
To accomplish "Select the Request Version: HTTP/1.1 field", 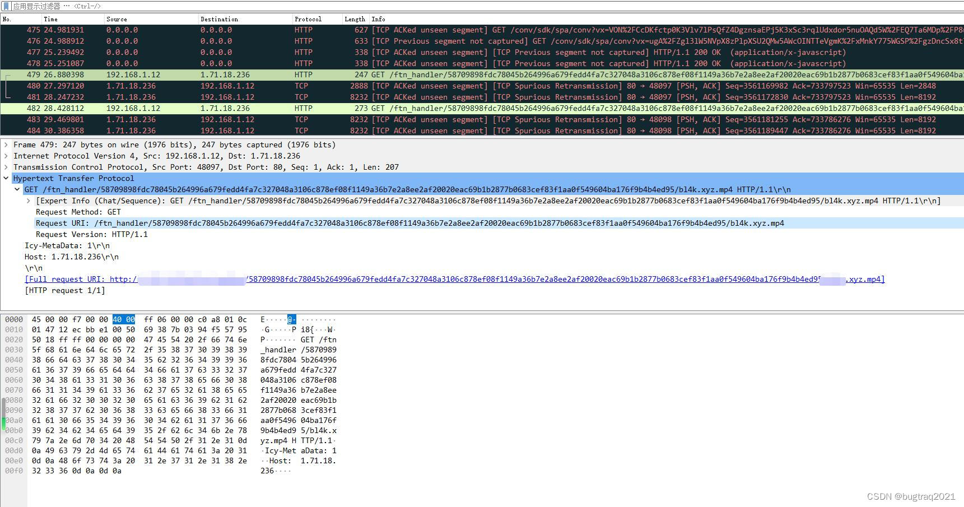I will pyautogui.click(x=92, y=234).
